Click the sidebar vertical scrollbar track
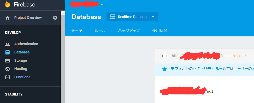Screen dimensions: 254x103 click(63, 59)
